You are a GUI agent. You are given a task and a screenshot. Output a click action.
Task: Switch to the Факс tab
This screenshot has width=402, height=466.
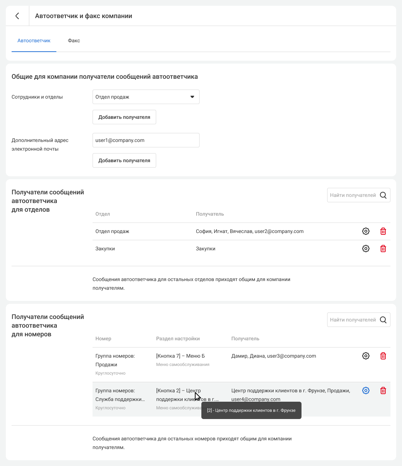point(74,40)
